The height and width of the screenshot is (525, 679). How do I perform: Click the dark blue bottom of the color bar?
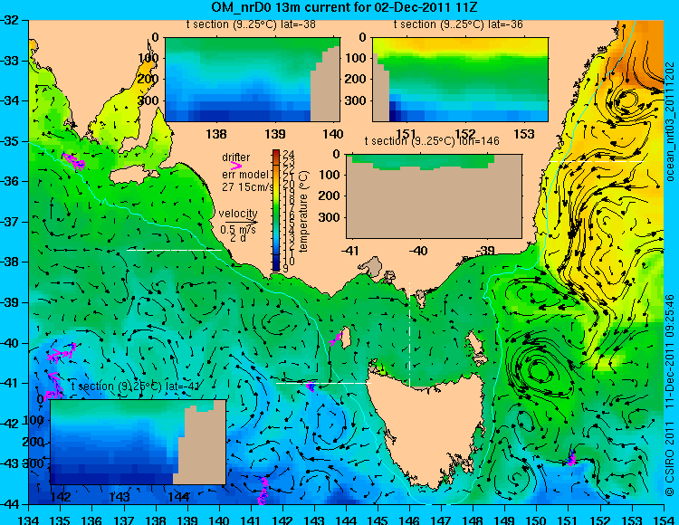pyautogui.click(x=276, y=265)
